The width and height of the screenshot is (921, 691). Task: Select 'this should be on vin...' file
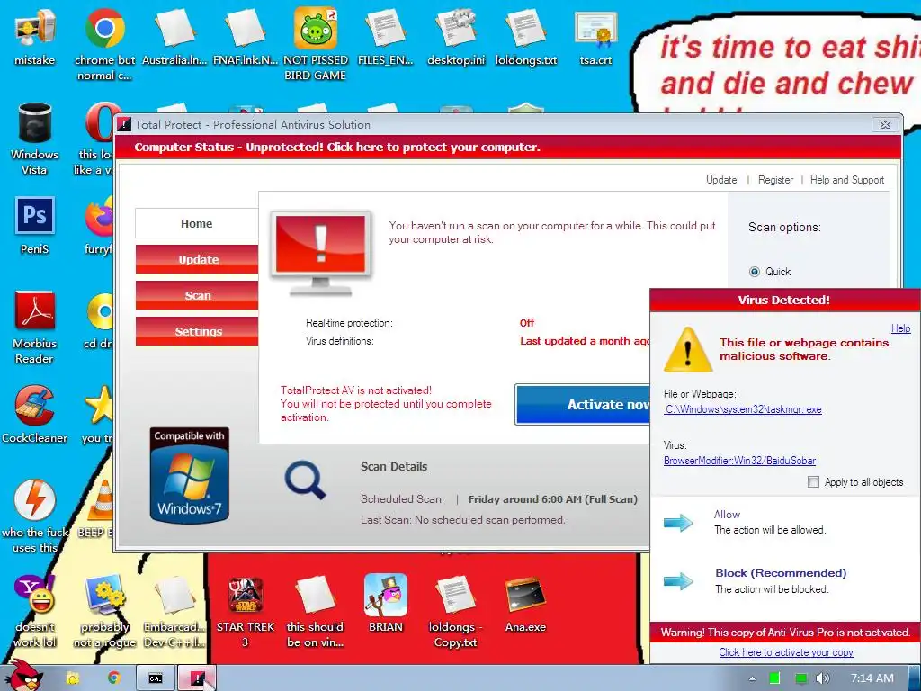[x=316, y=611]
